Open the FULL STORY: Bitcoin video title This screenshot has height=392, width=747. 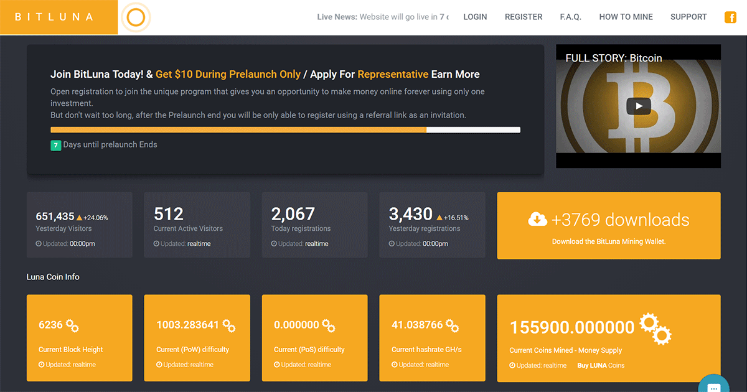click(x=614, y=58)
